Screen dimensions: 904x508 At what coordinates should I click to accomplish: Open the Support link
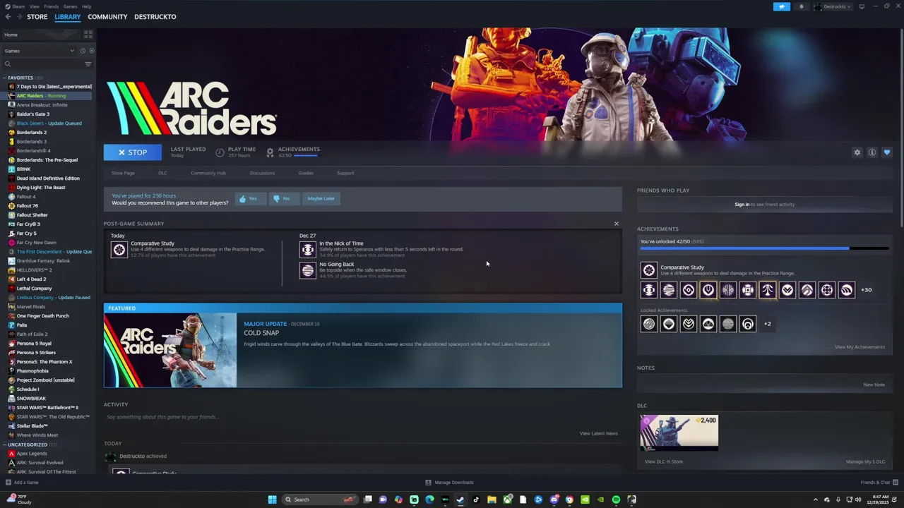tap(345, 173)
